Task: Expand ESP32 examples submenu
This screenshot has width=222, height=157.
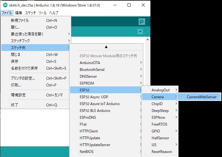Action: coord(106,90)
